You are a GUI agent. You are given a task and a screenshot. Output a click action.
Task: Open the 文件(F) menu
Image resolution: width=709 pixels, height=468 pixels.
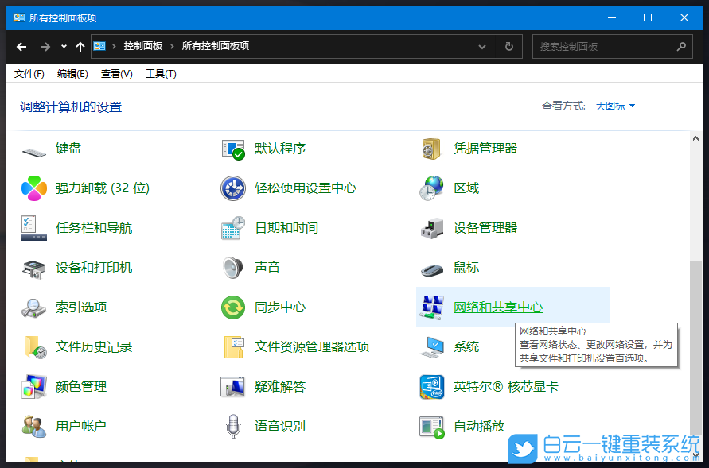coord(29,73)
